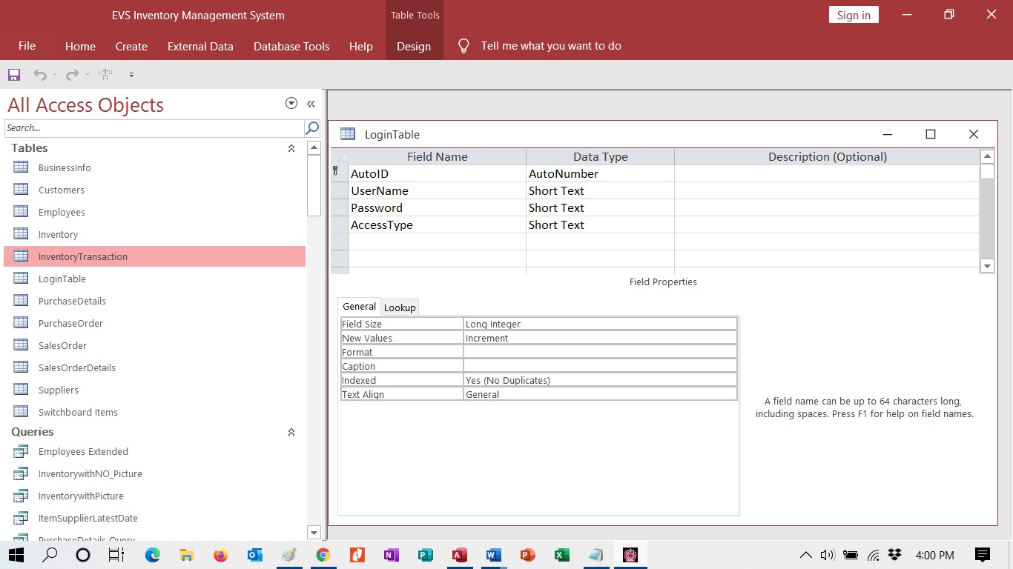Click Indexed value Yes (No Duplicates)
Image resolution: width=1013 pixels, height=569 pixels.
[600, 380]
